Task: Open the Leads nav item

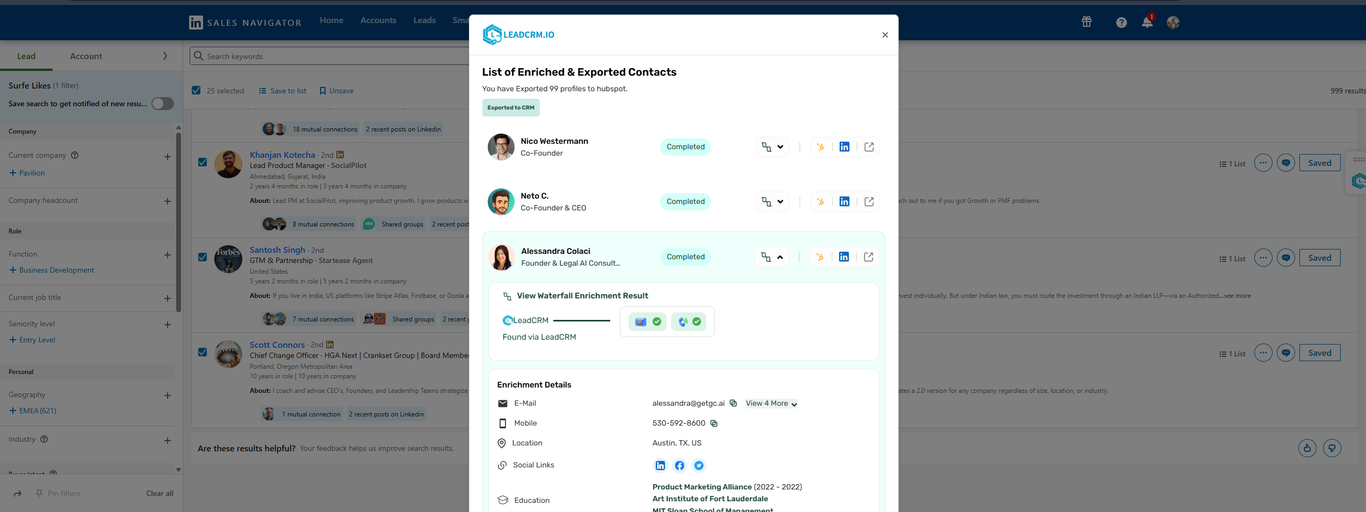Action: pos(424,20)
